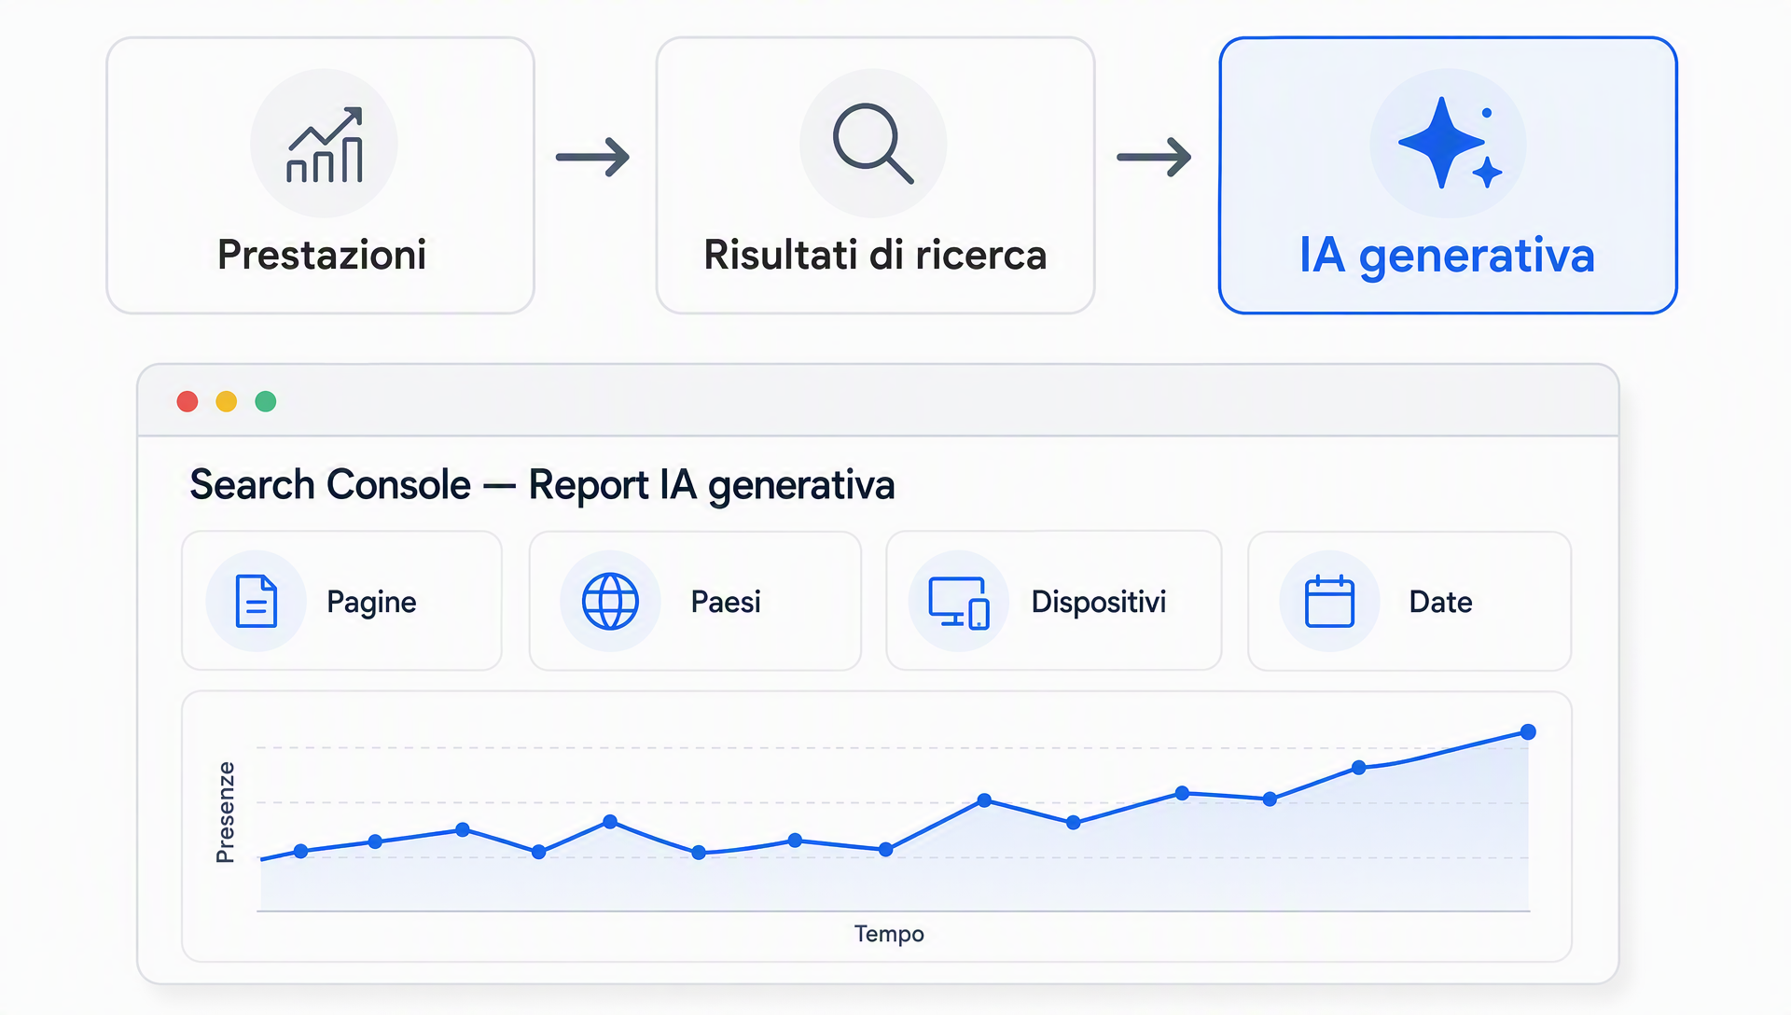Click the 'Risultati di ricerca' label text
The image size is (1791, 1015).
[875, 255]
